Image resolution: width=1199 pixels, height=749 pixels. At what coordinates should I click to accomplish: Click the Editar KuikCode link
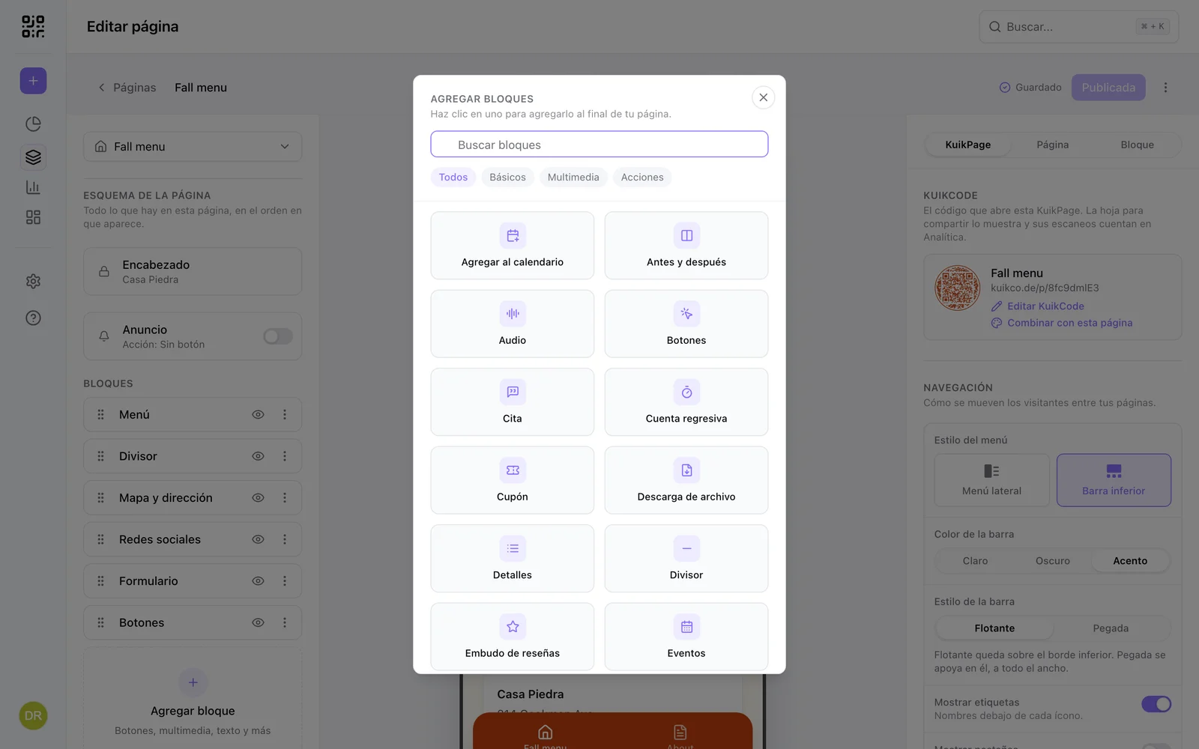[x=1038, y=306]
